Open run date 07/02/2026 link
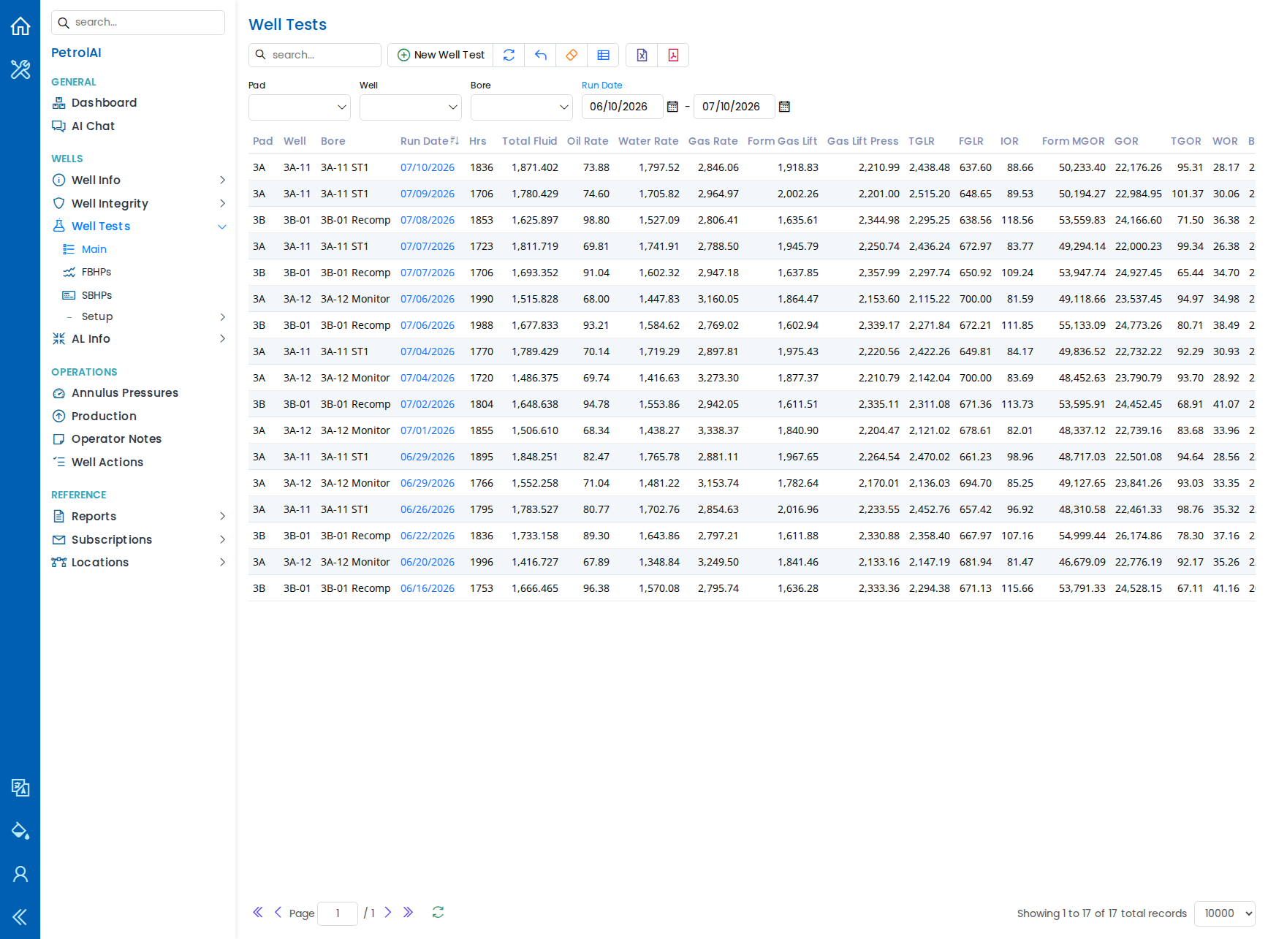Image resolution: width=1268 pixels, height=939 pixels. [x=428, y=404]
